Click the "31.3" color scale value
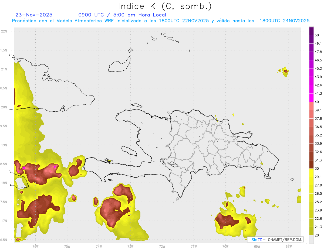The width and height of the screenshot is (324, 250). 318,160
